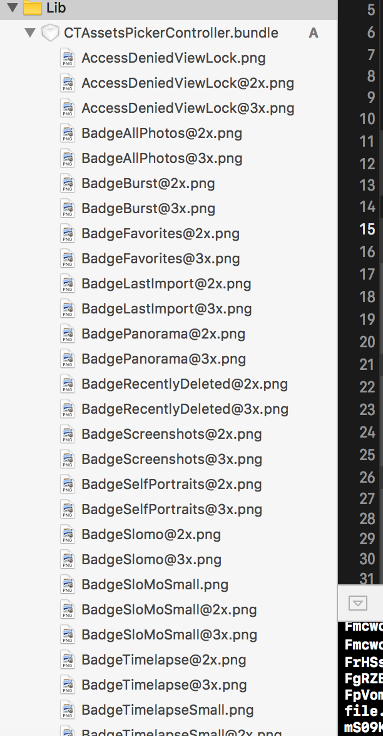Click line number 15 in the gutter
This screenshot has width=383, height=736.
[x=367, y=229]
